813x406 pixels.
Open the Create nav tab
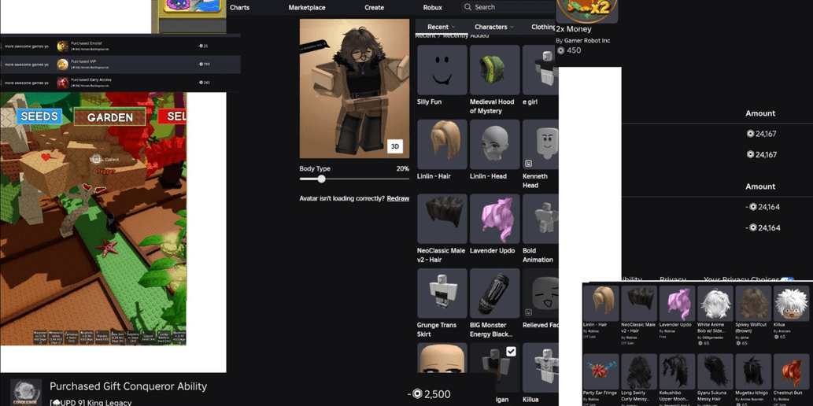pos(374,7)
